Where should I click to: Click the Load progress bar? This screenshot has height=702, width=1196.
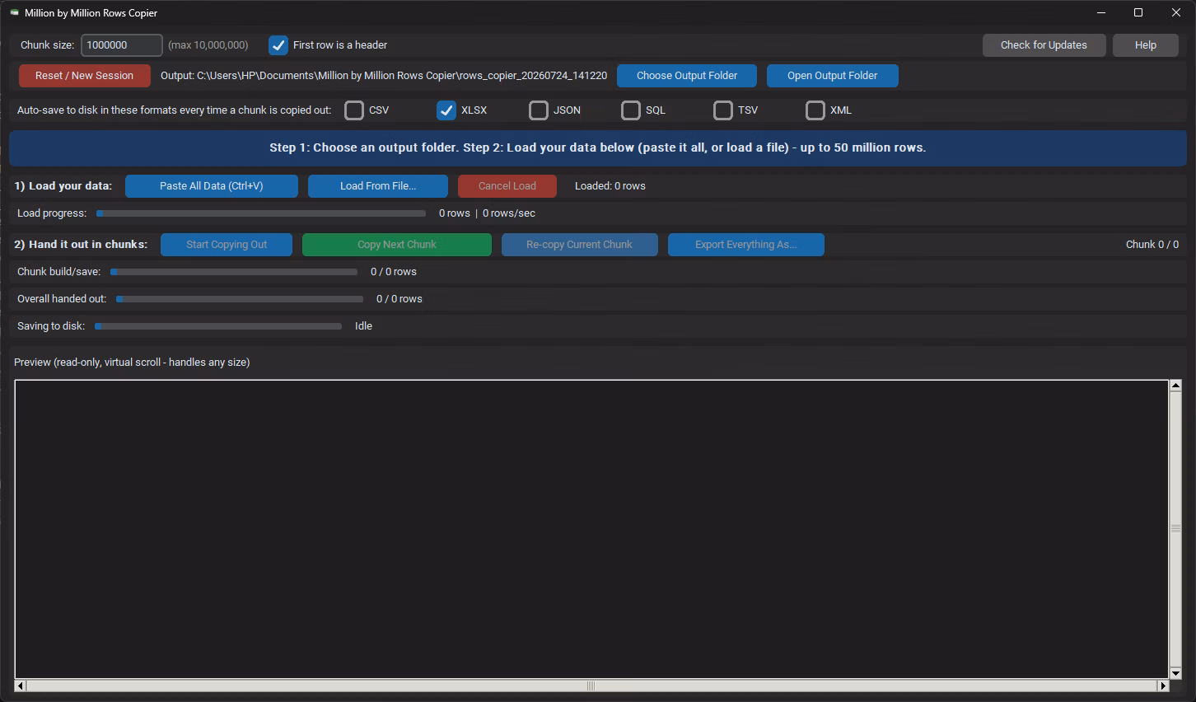tap(261, 213)
